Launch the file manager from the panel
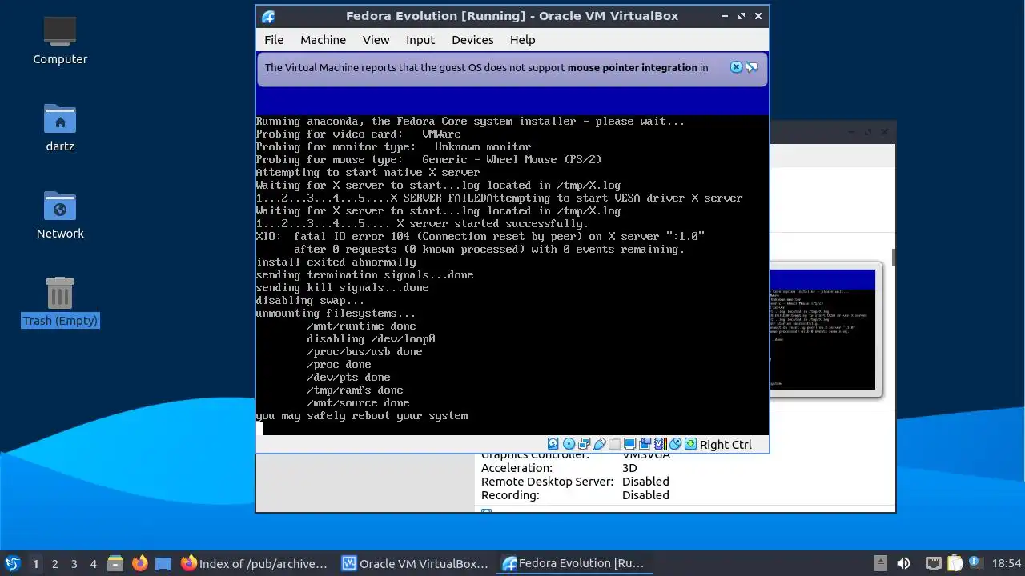1025x576 pixels. (115, 563)
